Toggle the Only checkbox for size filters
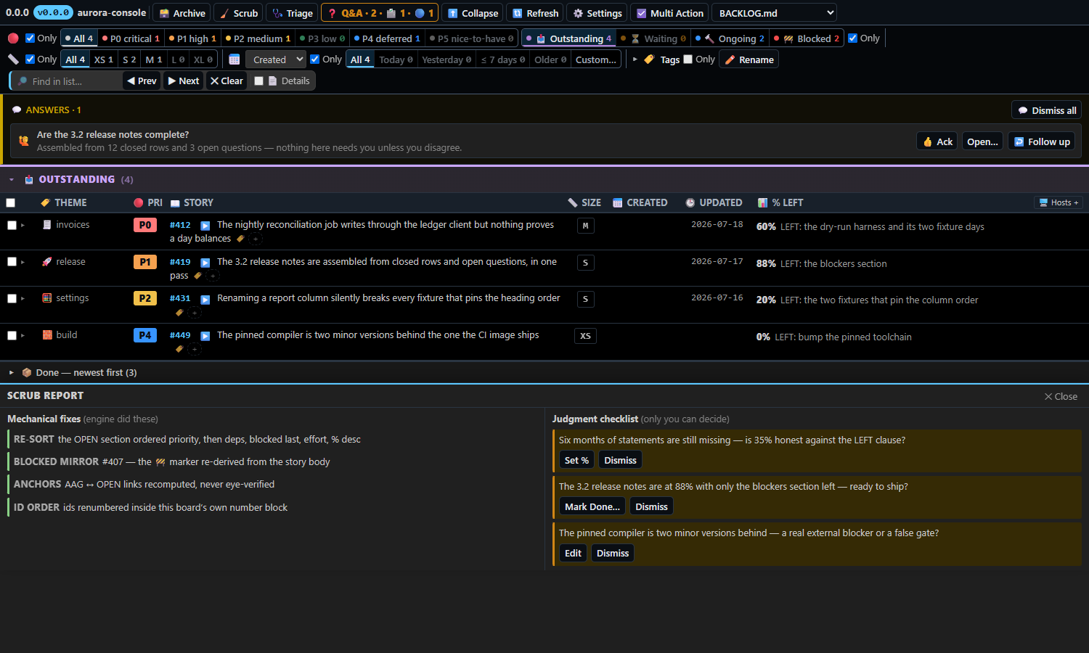The height and width of the screenshot is (653, 1089). 30,59
